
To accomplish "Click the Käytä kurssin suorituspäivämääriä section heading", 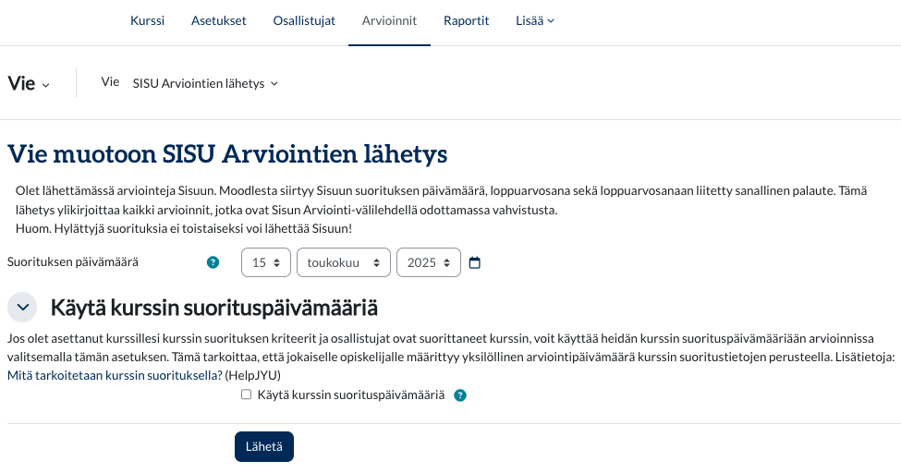I will [213, 307].
